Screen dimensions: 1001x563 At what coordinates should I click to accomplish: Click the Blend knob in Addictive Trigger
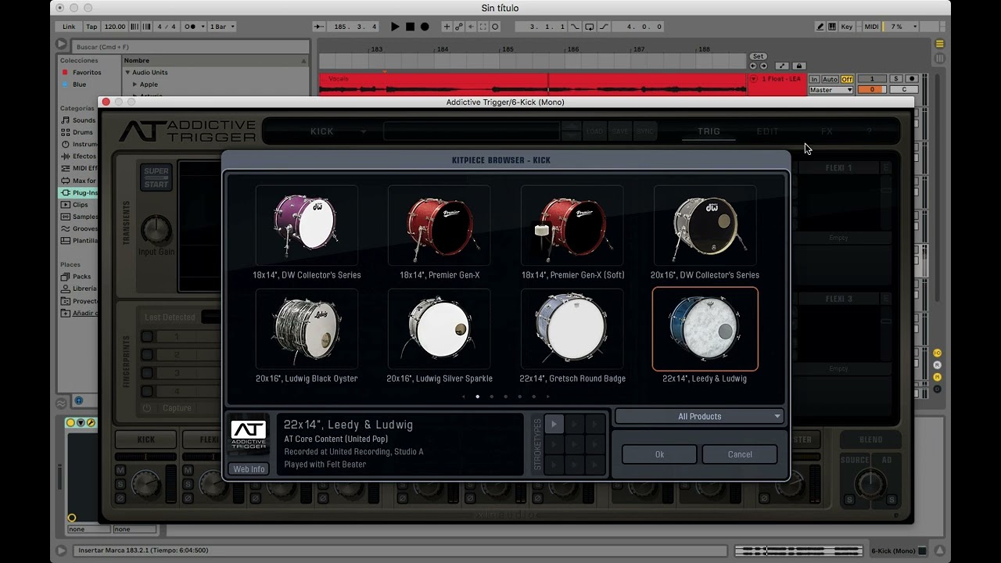point(870,484)
